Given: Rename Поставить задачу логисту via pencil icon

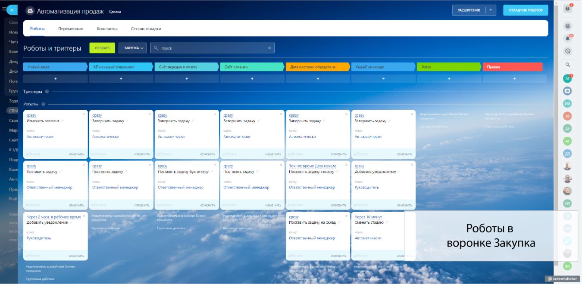Looking at the screenshot, I should point(337,172).
